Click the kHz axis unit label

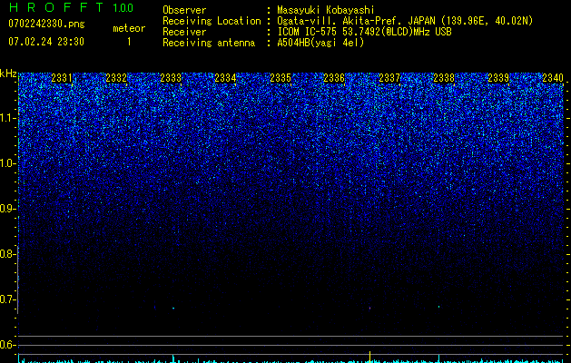coord(8,74)
